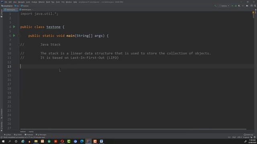
Task: Click the testone class in navigation bar
Action: tap(25, 6)
